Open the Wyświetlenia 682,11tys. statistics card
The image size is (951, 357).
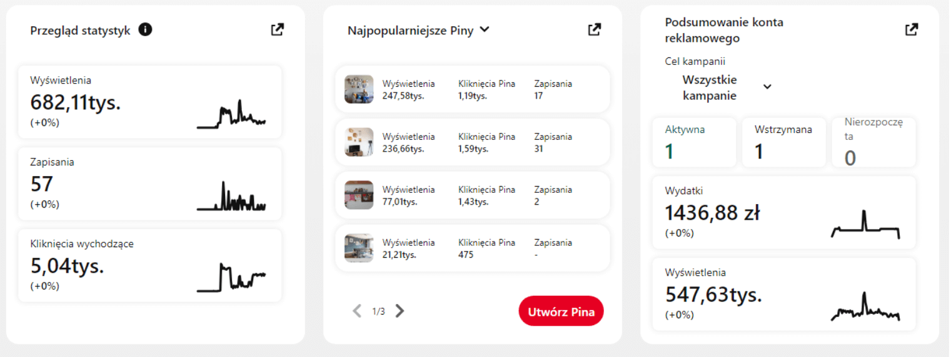pyautogui.click(x=149, y=102)
